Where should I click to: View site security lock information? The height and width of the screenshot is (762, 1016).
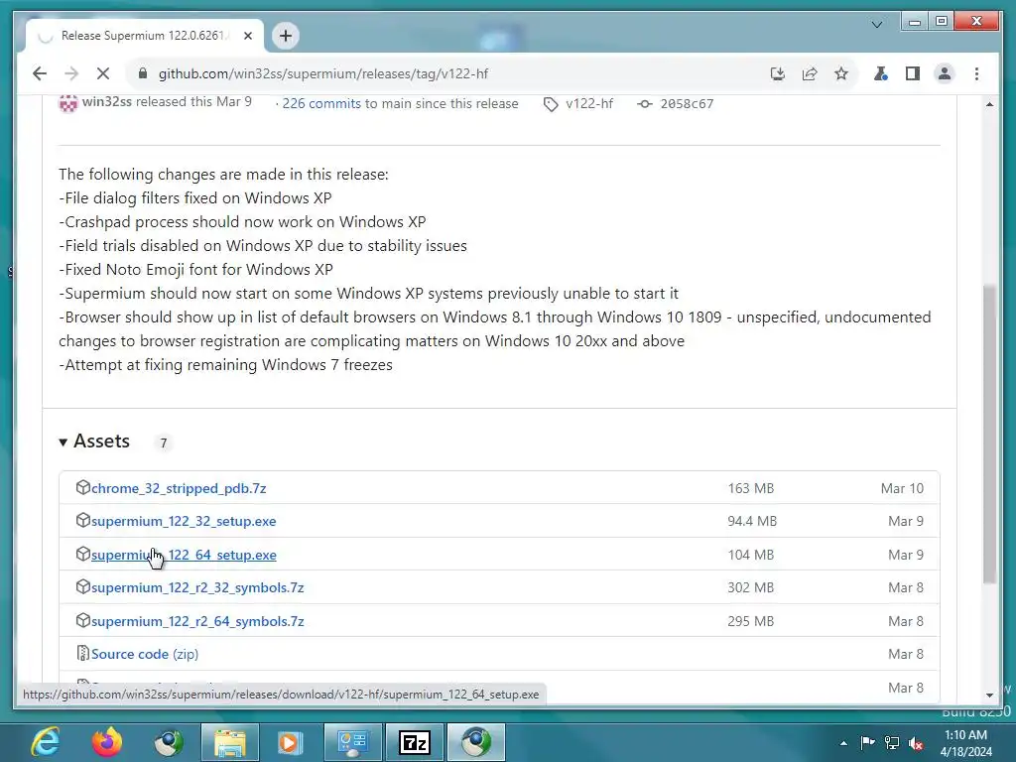[143, 73]
